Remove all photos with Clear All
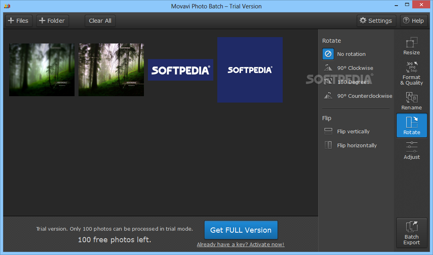The image size is (433, 255). click(100, 21)
